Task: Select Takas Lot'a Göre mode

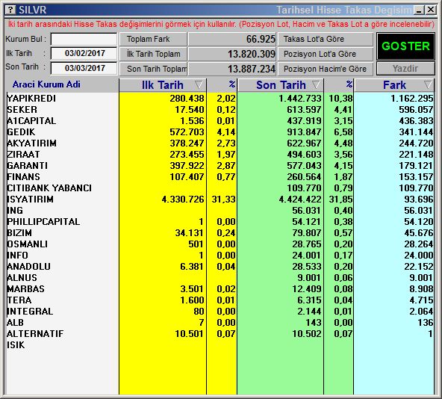Action: click(326, 39)
